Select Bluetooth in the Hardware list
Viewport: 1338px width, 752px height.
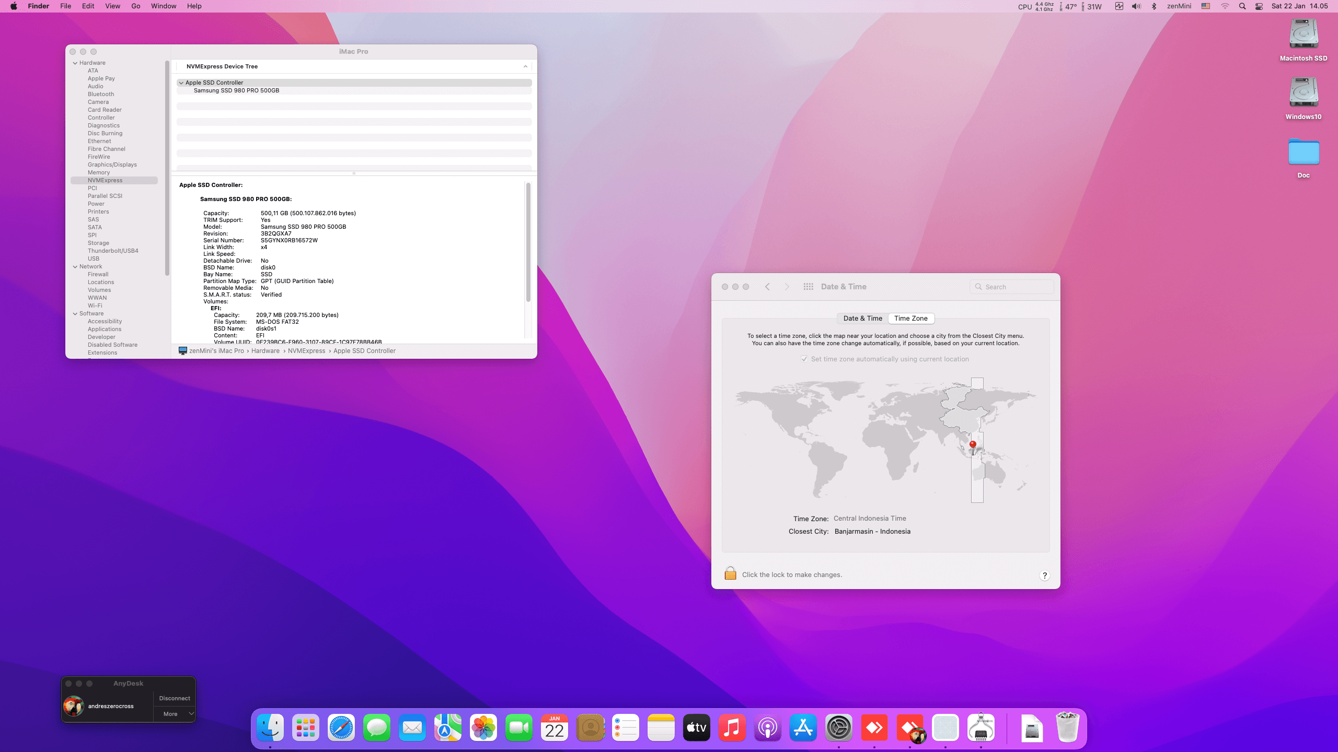pos(101,94)
